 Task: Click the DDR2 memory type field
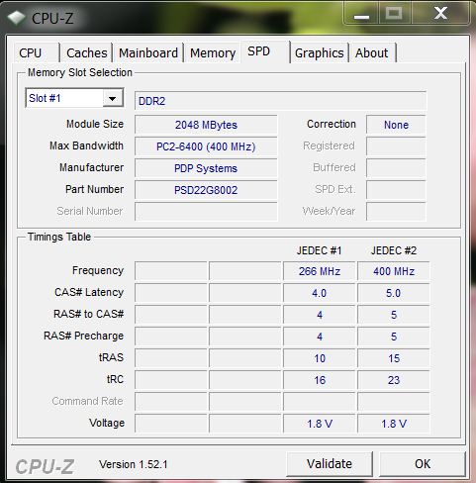(x=280, y=101)
